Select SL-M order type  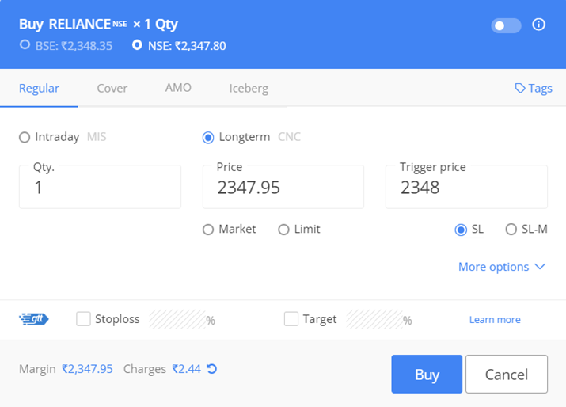[511, 230]
